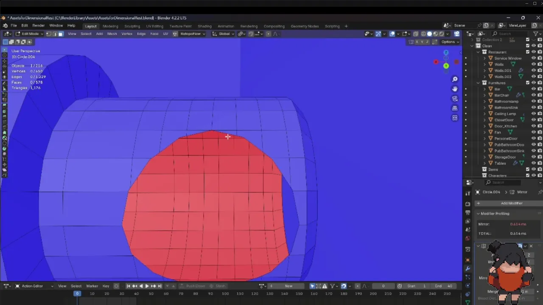The image size is (543, 305).
Task: Open the Mesh menu in viewport header
Action: pos(112,34)
